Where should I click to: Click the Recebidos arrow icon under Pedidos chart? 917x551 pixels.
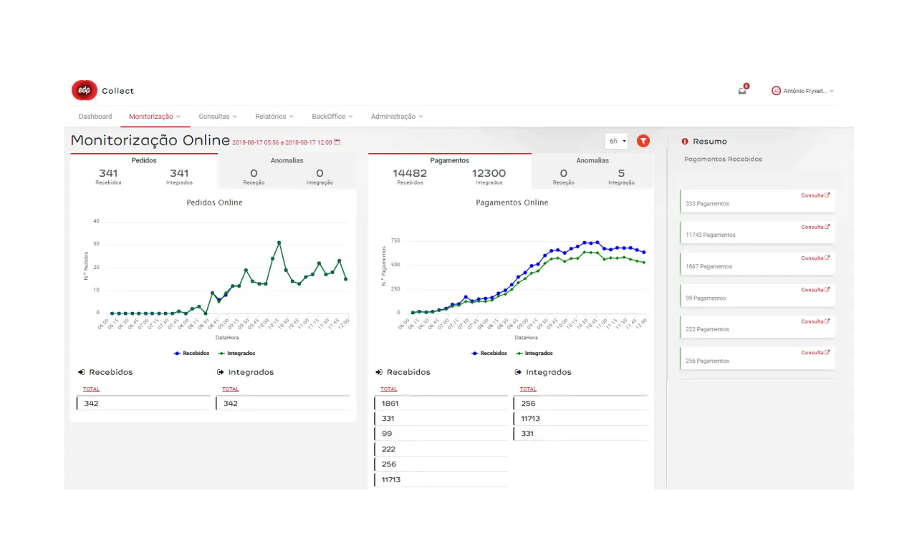point(81,371)
